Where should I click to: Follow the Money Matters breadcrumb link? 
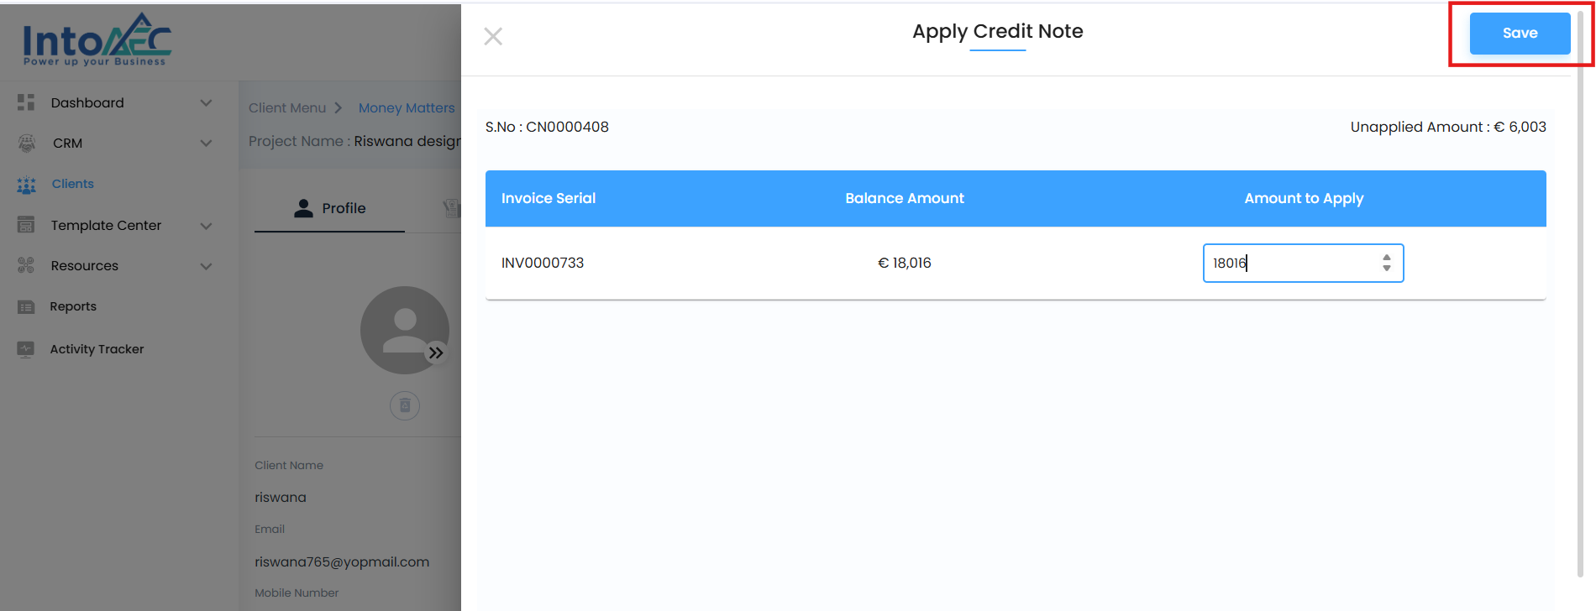(407, 107)
